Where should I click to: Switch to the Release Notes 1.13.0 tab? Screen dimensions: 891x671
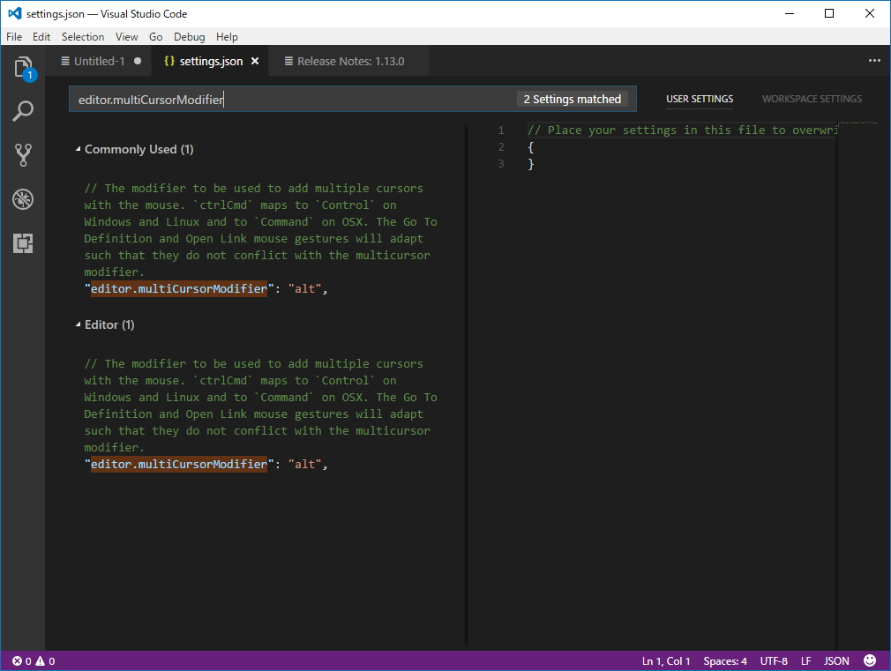(345, 61)
